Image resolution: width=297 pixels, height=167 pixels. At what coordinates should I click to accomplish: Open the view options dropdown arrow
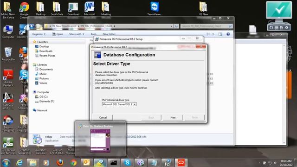[213, 34]
